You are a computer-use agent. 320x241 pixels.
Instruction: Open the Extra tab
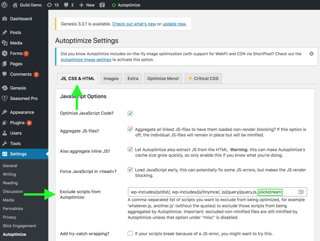tap(133, 79)
